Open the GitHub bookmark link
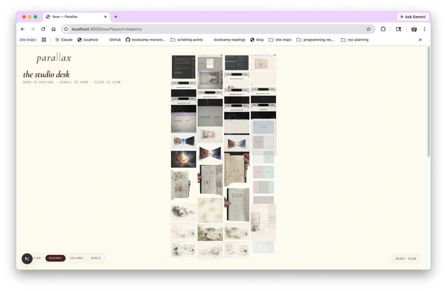The image size is (447, 291). click(115, 40)
